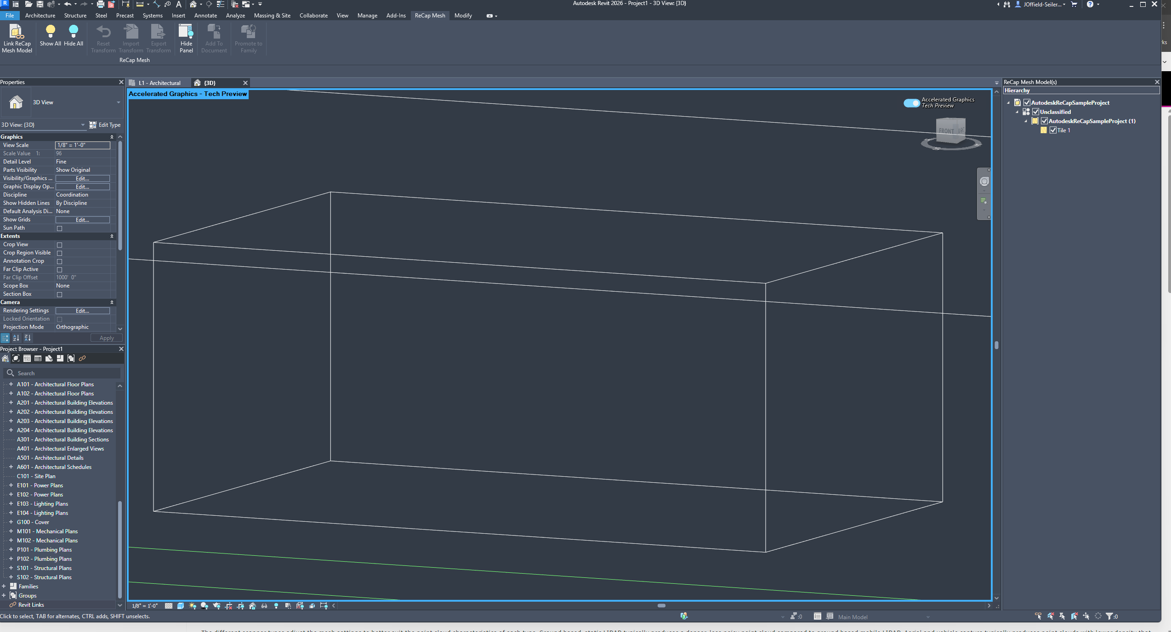
Task: Open the File menu tab
Action: tap(10, 16)
